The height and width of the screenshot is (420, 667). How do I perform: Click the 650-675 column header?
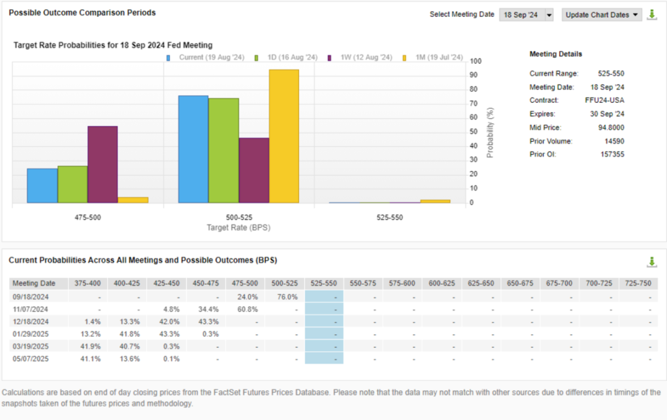(x=520, y=283)
